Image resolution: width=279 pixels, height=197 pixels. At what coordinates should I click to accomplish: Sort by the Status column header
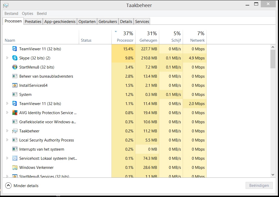[95, 37]
